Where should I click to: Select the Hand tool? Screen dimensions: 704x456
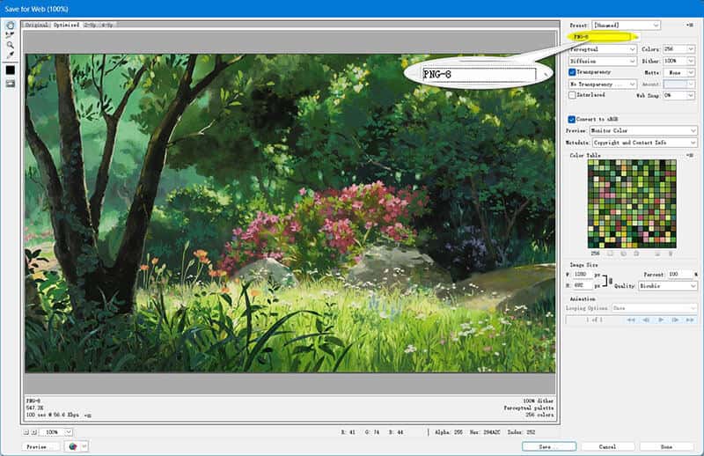coord(11,25)
